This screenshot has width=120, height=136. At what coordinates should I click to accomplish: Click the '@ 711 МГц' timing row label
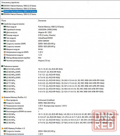coord(11,83)
